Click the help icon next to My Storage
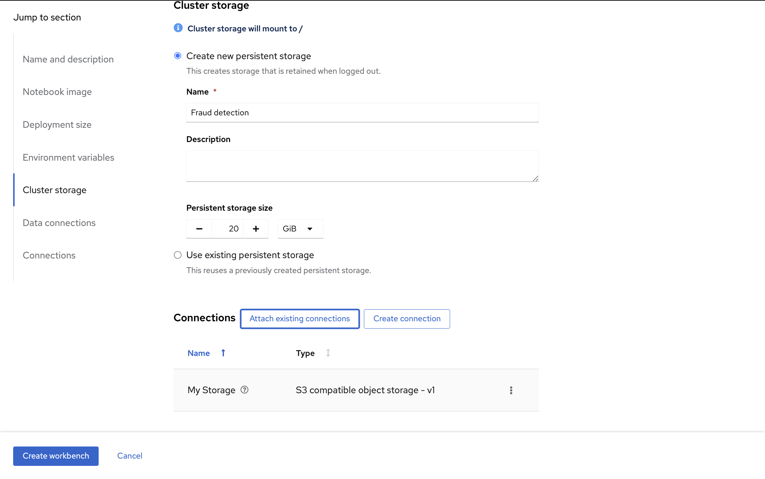 click(244, 390)
